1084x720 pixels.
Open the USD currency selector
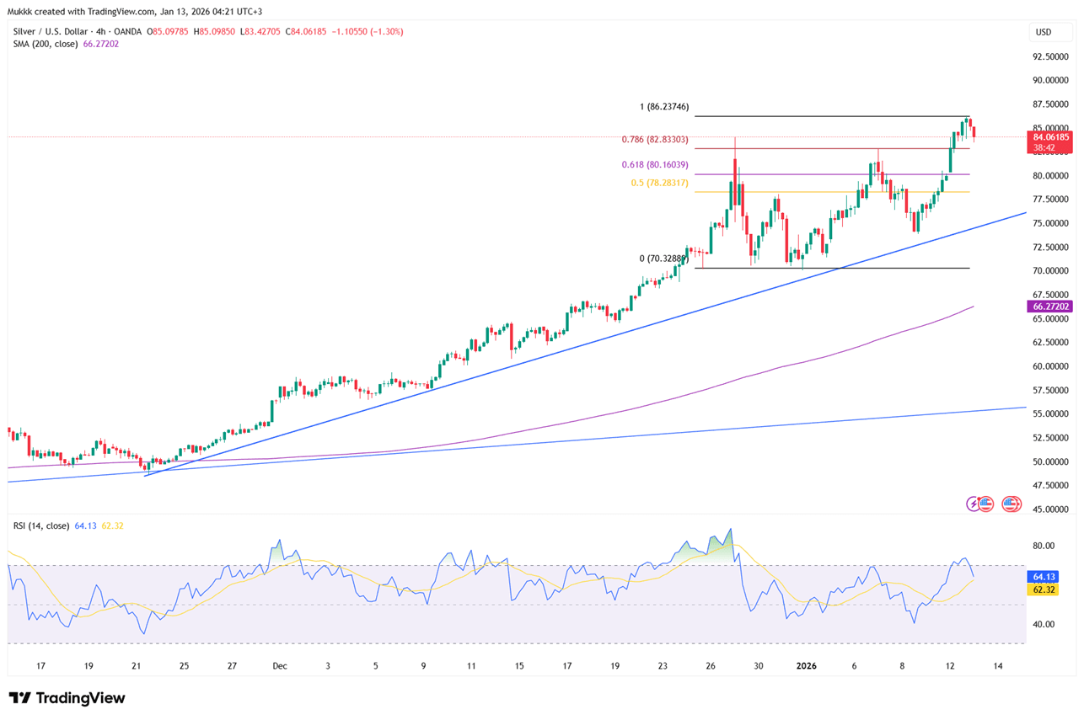click(x=1044, y=32)
